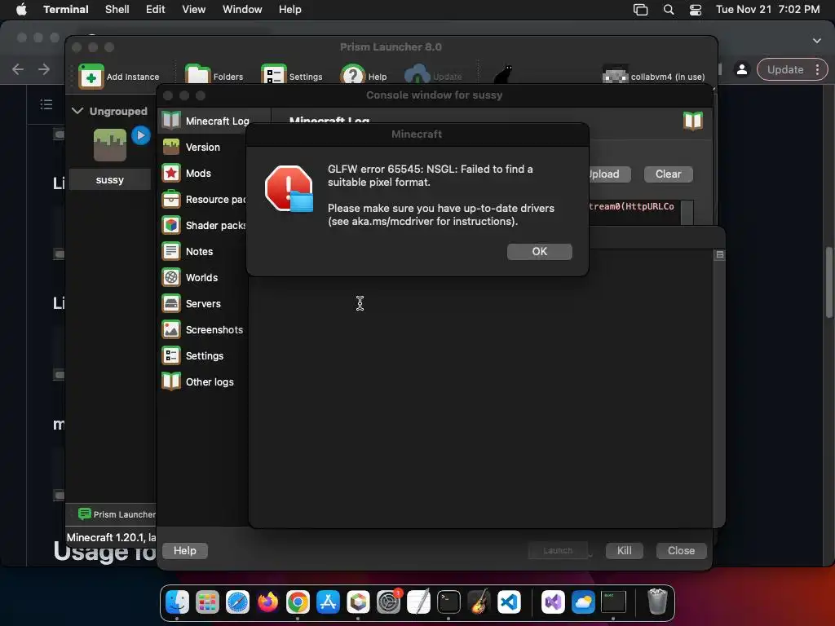Open the Apple menu

coord(21,9)
